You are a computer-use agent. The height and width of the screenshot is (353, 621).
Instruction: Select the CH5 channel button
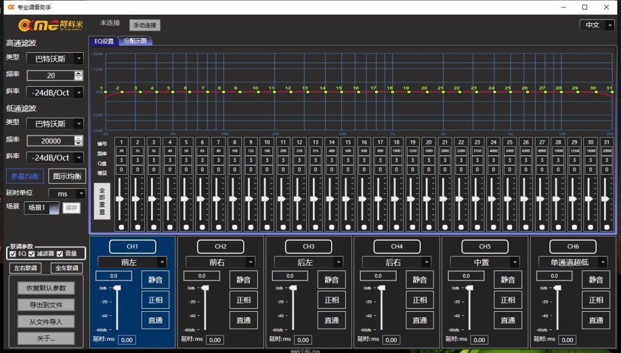coord(485,246)
